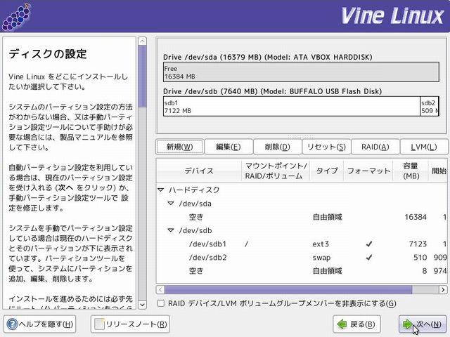Click the リセット(S) reset button
450x337 pixels.
point(326,147)
